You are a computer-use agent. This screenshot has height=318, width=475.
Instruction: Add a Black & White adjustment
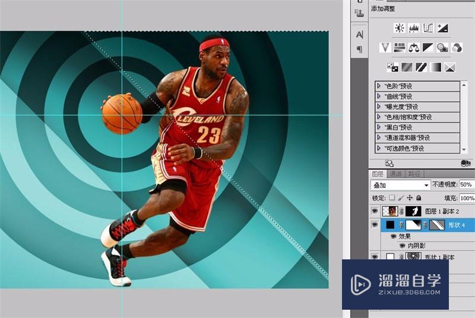[428, 47]
